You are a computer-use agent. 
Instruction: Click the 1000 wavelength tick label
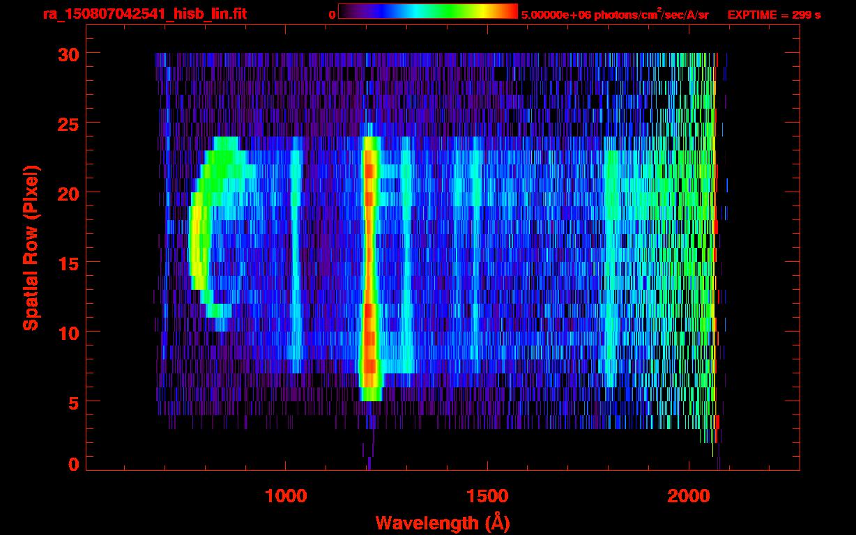[x=286, y=495]
